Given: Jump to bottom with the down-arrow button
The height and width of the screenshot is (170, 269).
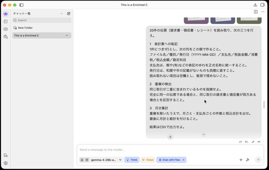Looking at the screenshot, I should [x=170, y=137].
